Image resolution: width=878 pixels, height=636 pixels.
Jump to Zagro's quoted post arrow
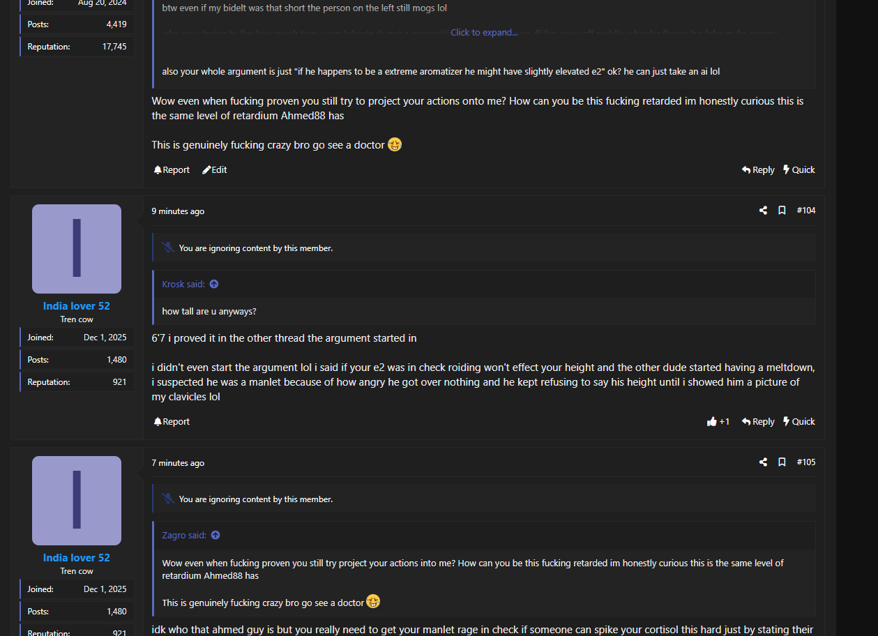(x=215, y=535)
